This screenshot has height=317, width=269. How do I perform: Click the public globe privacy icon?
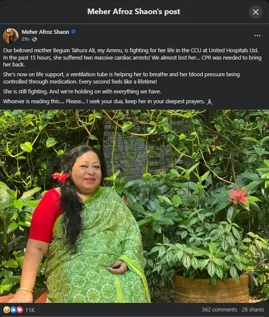click(x=34, y=39)
